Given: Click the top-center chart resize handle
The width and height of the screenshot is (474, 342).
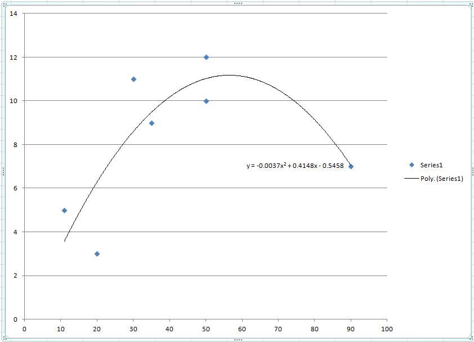Looking at the screenshot, I should tap(238, 3).
